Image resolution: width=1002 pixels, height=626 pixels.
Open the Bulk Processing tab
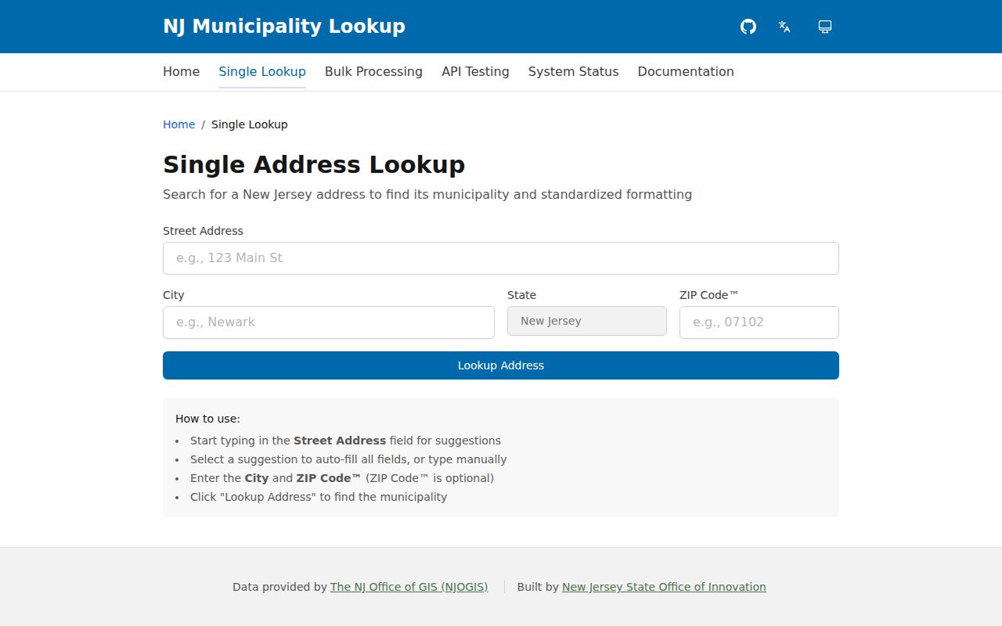point(373,71)
